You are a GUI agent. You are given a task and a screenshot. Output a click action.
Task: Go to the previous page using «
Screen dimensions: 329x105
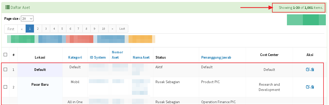click(x=22, y=29)
